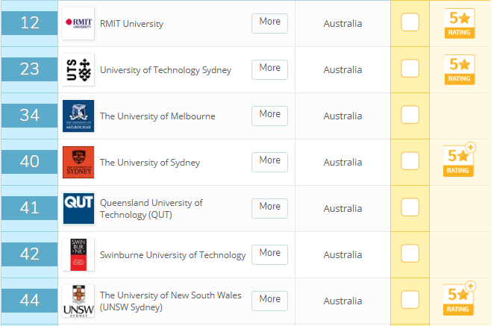Select the University of Sydney logo
494x326 pixels.
point(78,162)
